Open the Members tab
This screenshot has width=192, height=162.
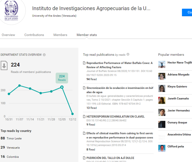tap(60, 35)
